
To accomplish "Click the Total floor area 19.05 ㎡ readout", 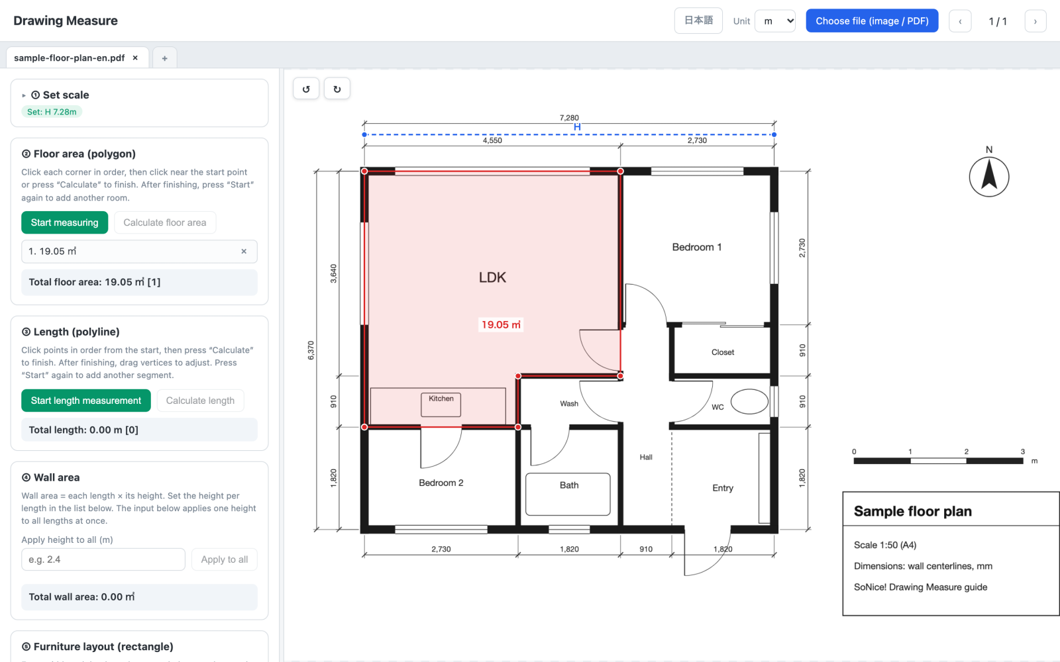I will pos(139,282).
